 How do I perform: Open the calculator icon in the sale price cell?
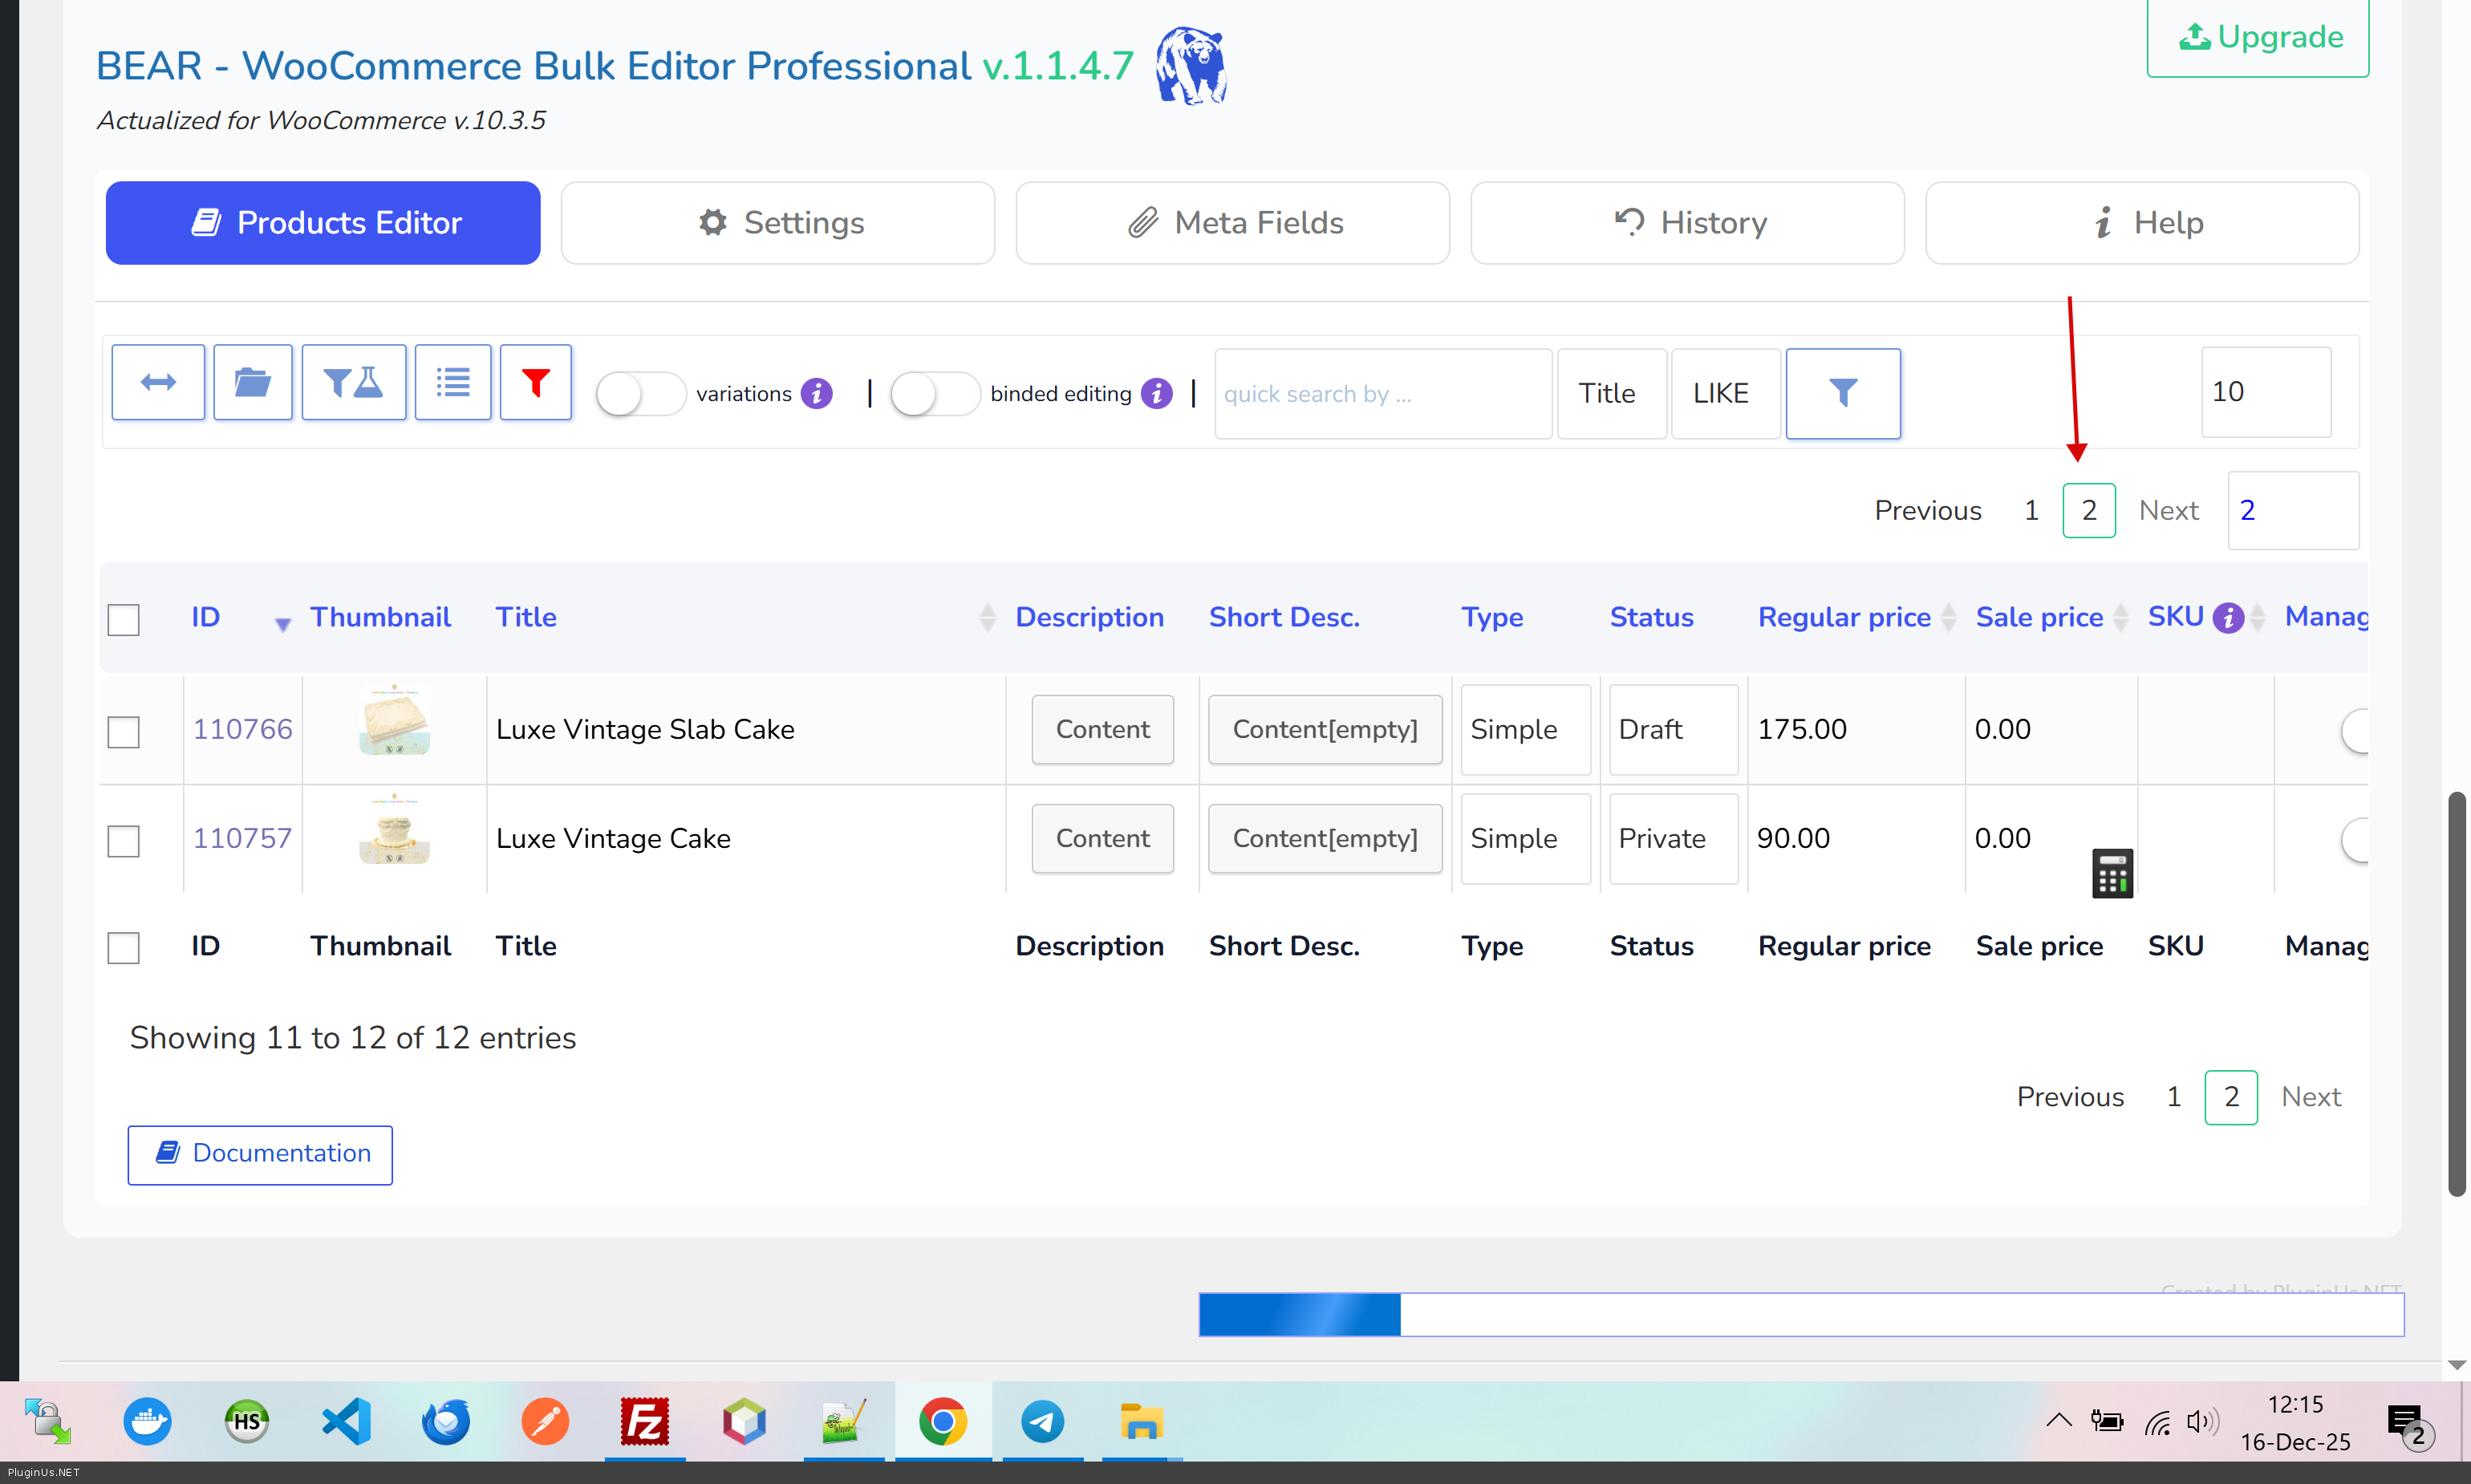point(2111,874)
